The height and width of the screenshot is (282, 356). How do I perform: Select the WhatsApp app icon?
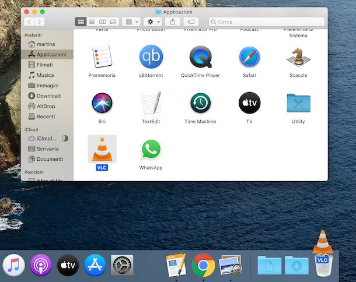pyautogui.click(x=151, y=149)
